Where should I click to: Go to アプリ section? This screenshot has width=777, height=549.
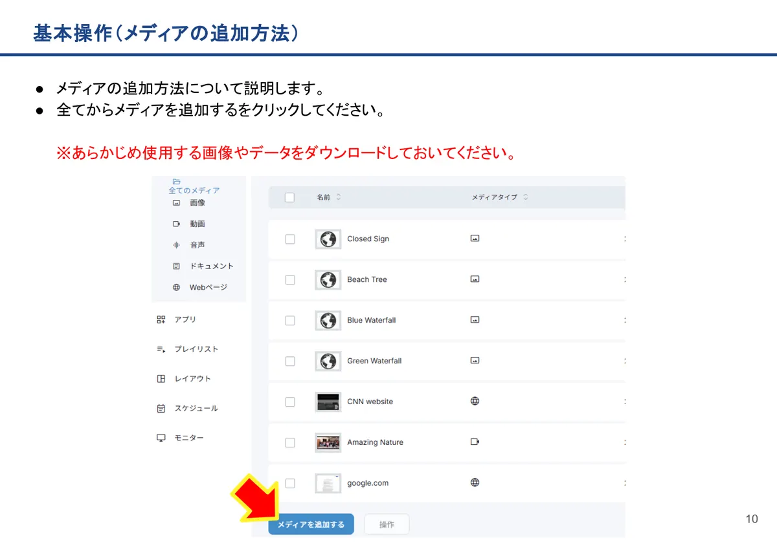pos(185,319)
